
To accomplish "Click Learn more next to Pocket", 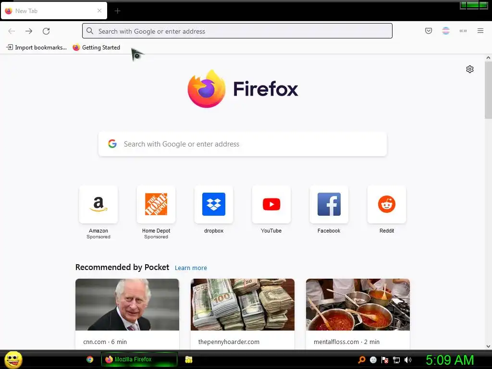I will [x=191, y=268].
